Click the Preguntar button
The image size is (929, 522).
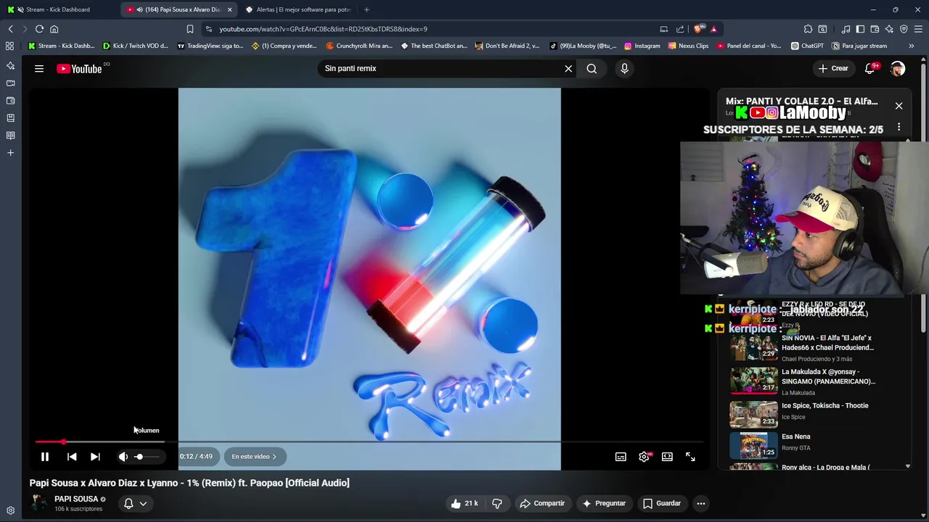pyautogui.click(x=604, y=503)
